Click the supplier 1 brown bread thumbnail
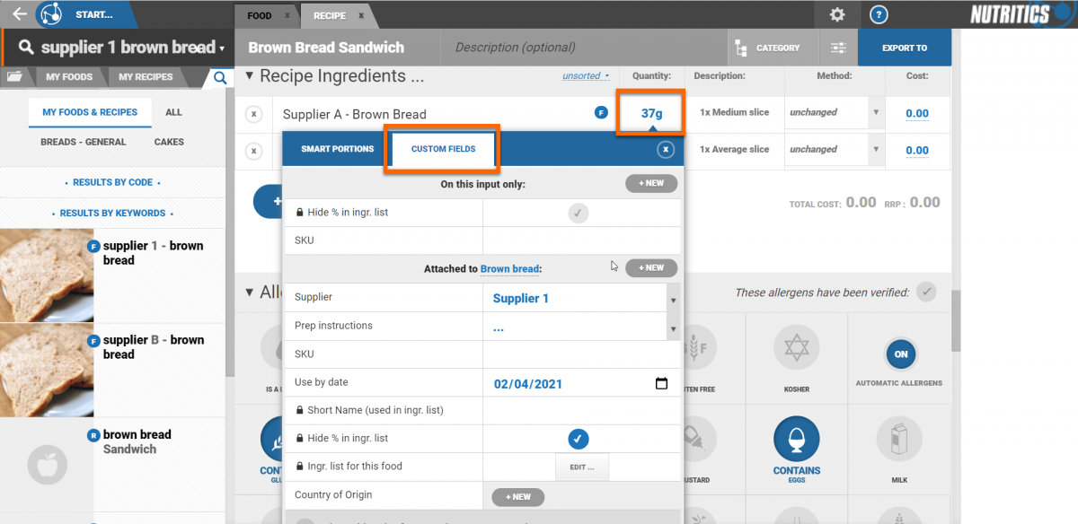Viewport: 1078px width, 524px height. point(47,275)
